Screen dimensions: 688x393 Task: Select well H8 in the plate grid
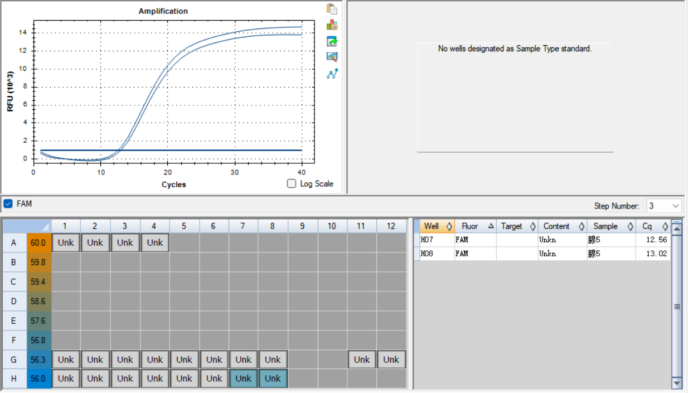[x=273, y=379]
